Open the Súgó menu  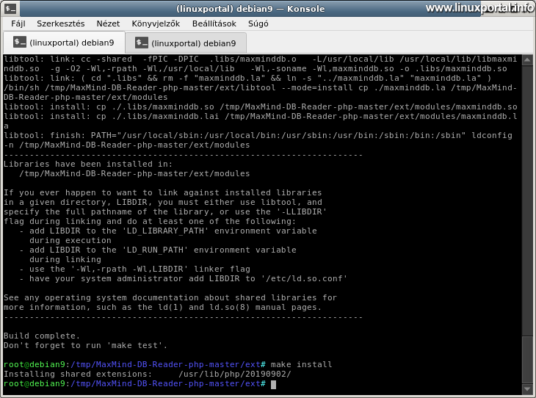pyautogui.click(x=258, y=23)
